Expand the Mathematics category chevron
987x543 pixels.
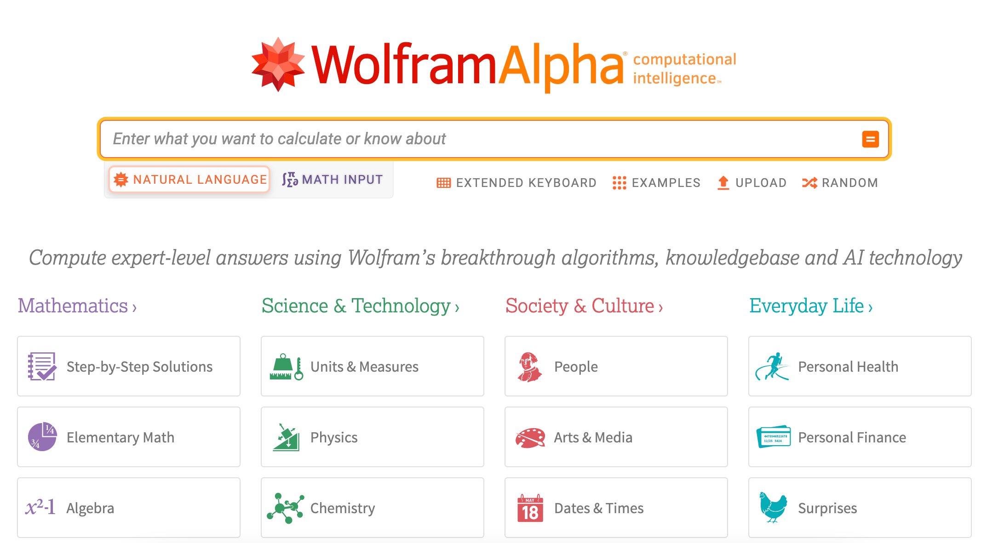pyautogui.click(x=135, y=307)
